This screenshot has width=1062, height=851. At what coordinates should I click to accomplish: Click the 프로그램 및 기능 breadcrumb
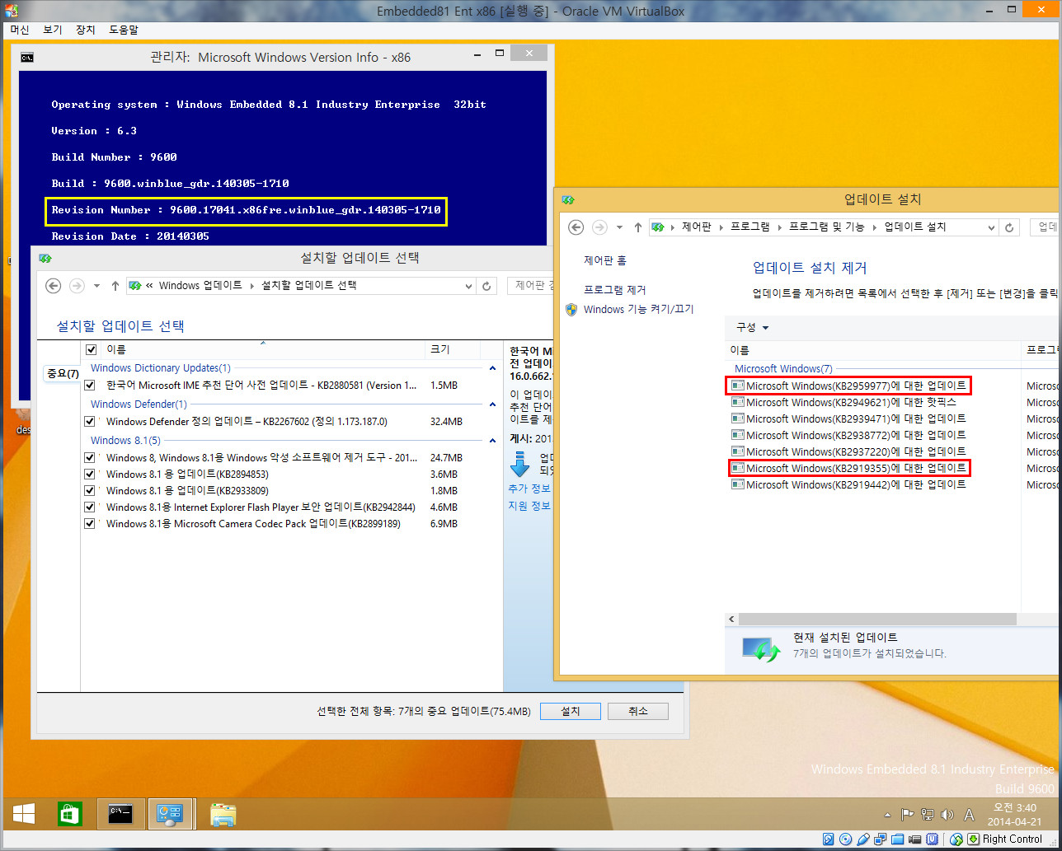tap(827, 227)
